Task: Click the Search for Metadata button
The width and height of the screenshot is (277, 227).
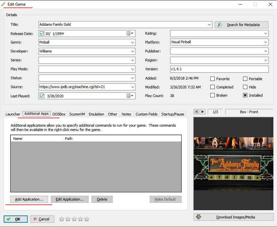Action: pos(241,25)
